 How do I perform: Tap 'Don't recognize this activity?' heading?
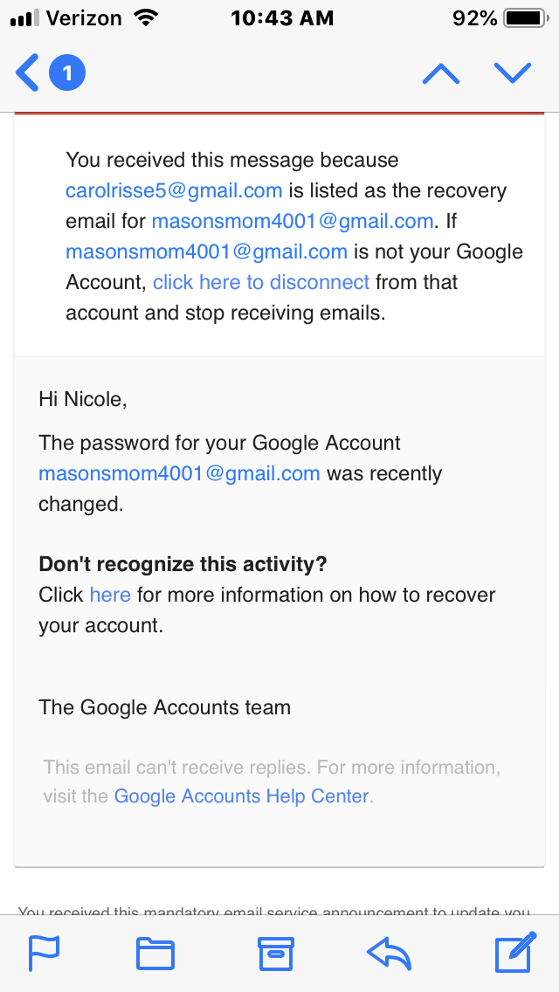click(x=183, y=564)
